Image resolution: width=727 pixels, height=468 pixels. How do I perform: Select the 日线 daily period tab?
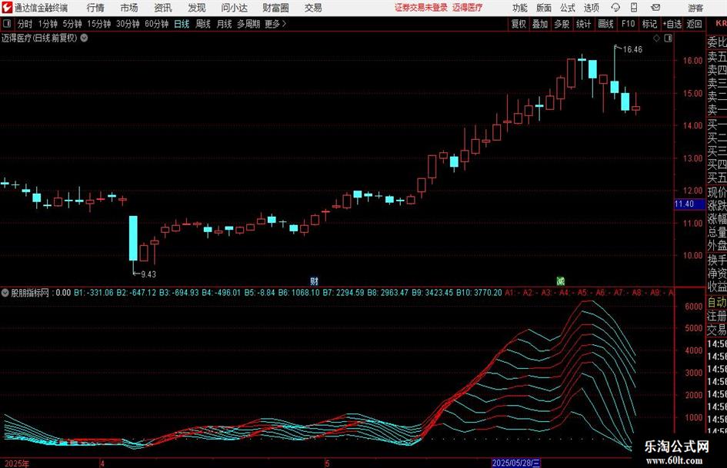click(x=182, y=24)
